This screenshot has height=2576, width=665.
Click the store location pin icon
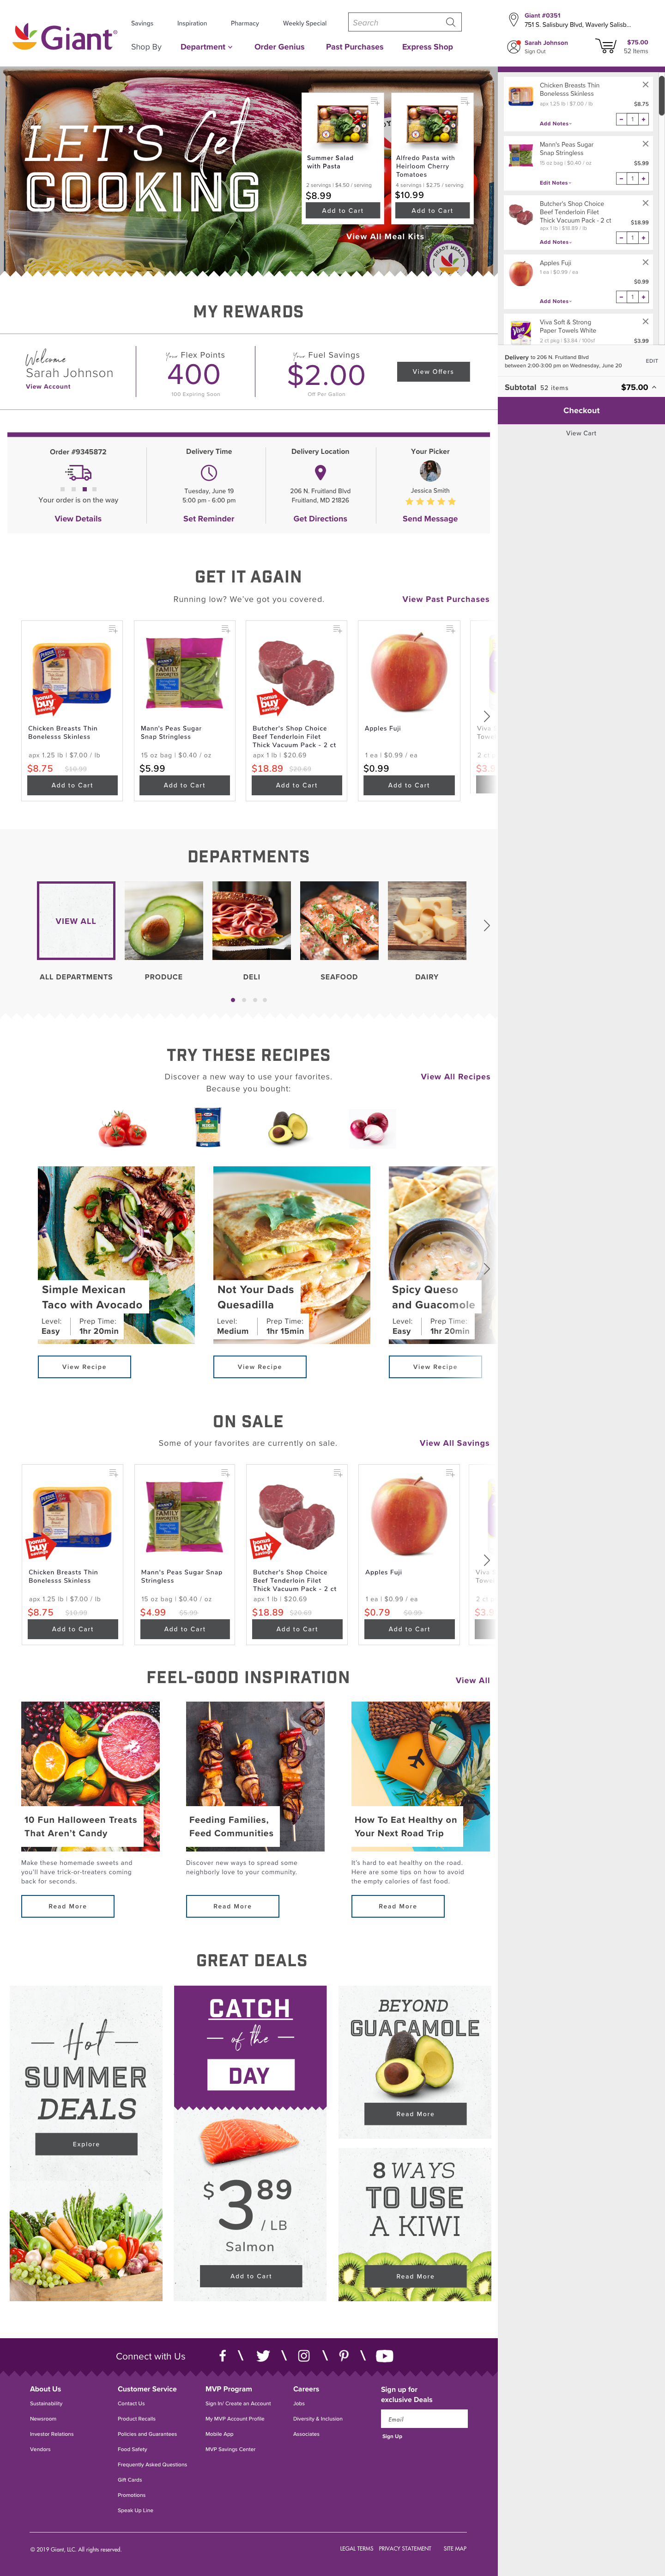point(513,19)
